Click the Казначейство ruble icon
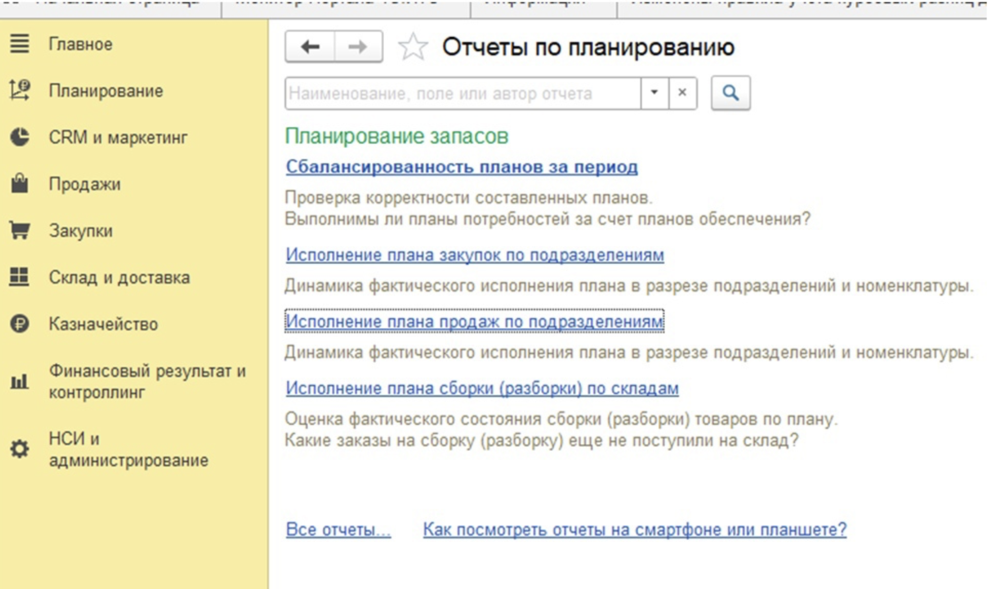The image size is (997, 589). tap(19, 324)
